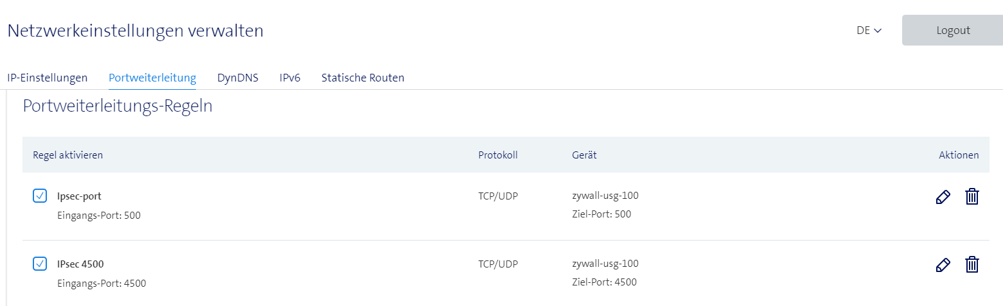Click the IPsec 4500 rule name

(x=80, y=264)
